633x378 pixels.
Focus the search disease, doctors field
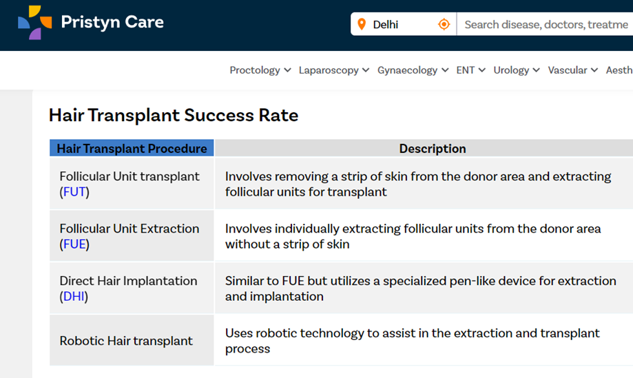(x=546, y=25)
